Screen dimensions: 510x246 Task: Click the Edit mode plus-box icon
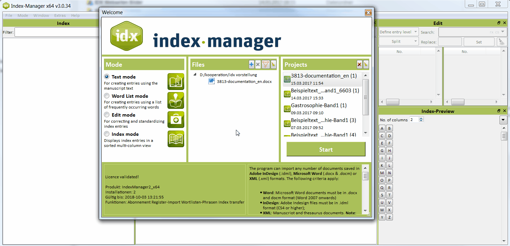click(176, 120)
